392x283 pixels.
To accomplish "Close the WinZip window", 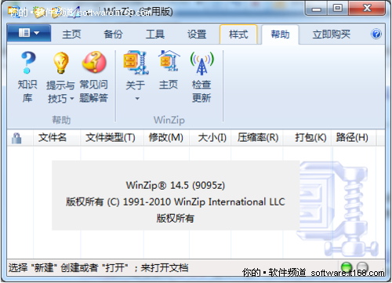I will 367,9.
